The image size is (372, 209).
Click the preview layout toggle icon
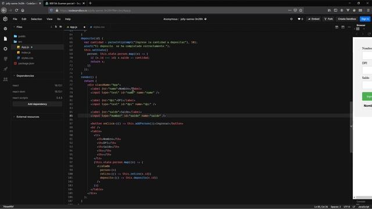pyautogui.click(x=343, y=27)
